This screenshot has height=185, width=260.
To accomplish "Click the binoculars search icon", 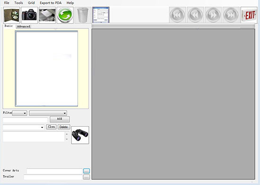I will (80, 135).
